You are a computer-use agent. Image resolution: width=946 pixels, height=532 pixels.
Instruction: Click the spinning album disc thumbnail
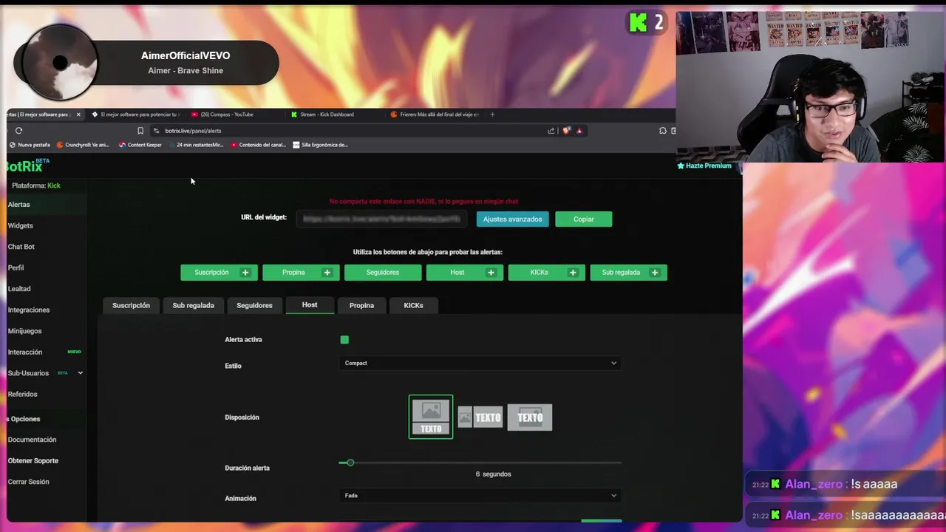point(60,63)
